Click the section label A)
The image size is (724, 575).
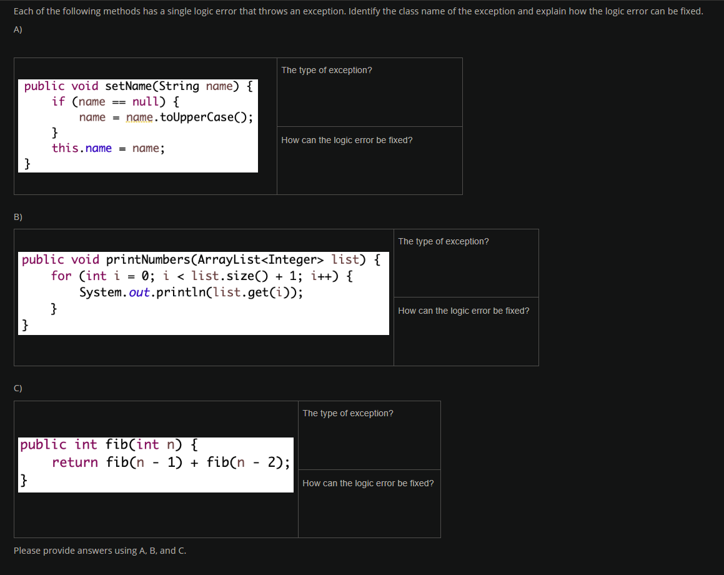17,29
